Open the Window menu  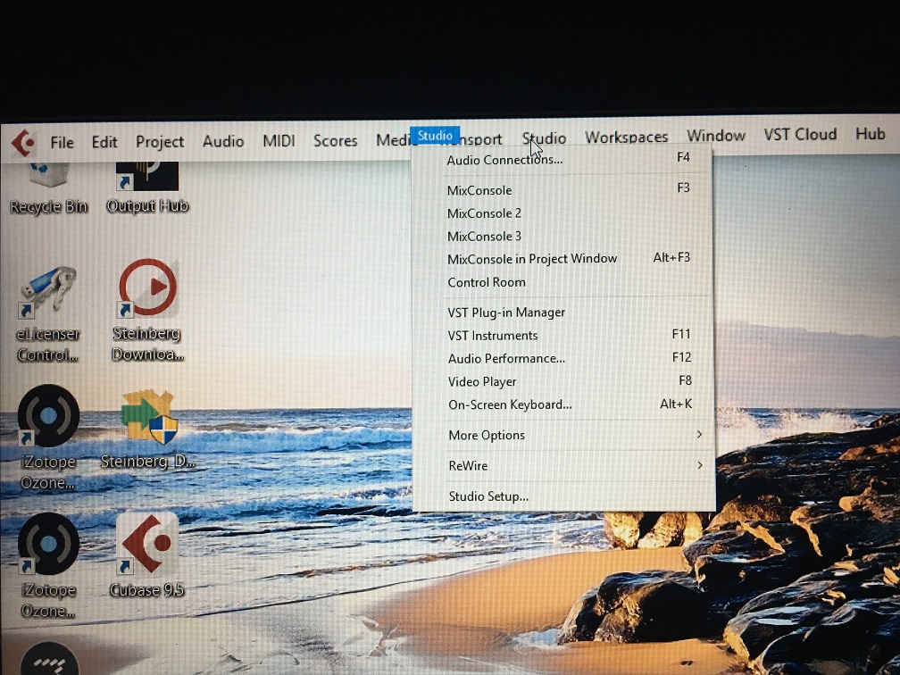pos(716,136)
